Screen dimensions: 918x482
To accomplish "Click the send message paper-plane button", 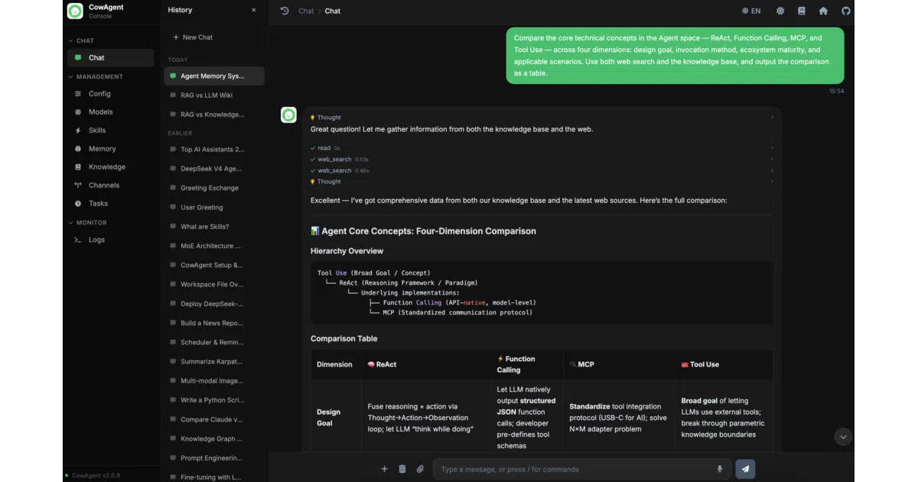I will pos(745,469).
